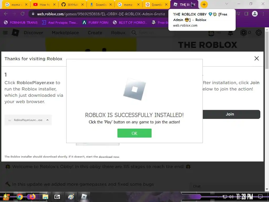Switch to the How to YouTube tab
The image size is (269, 202).
pyautogui.click(x=44, y=5)
